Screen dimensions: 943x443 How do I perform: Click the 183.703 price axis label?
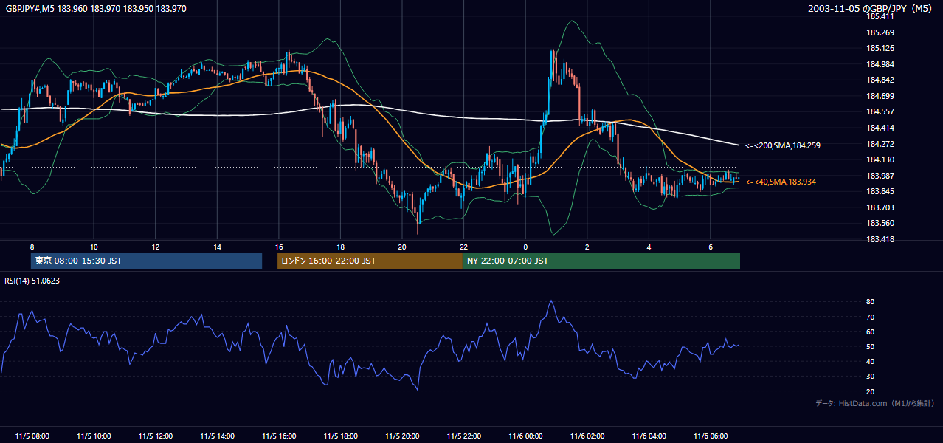point(880,207)
